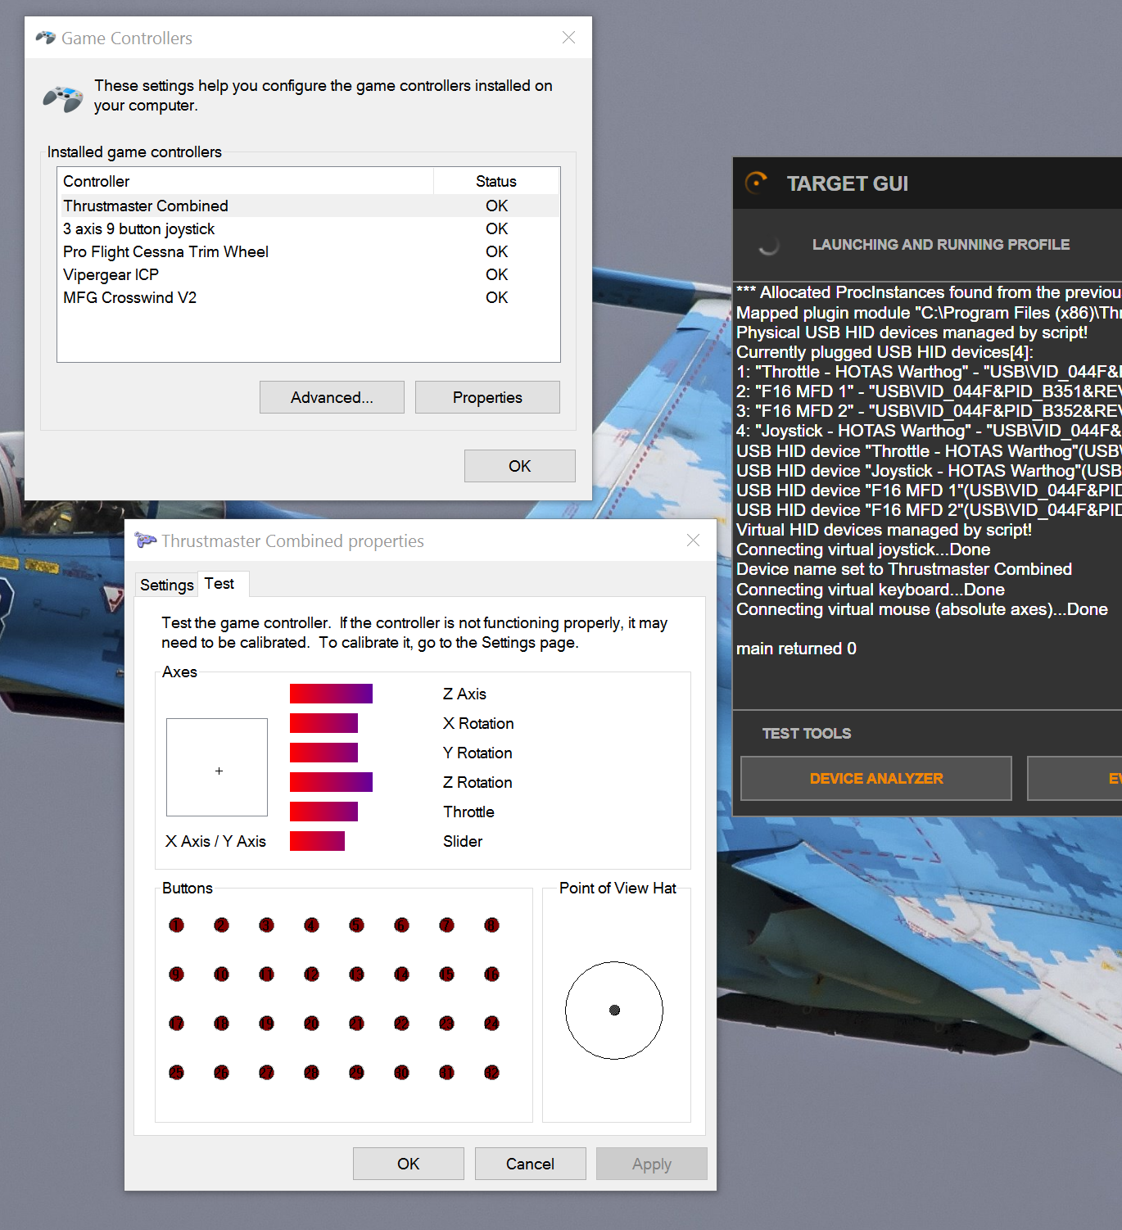The image size is (1122, 1230).
Task: Click button indicator 16 in Buttons group
Action: (491, 975)
